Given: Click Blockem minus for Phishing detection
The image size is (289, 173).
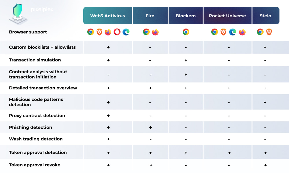Looking at the screenshot, I should pos(186,128).
